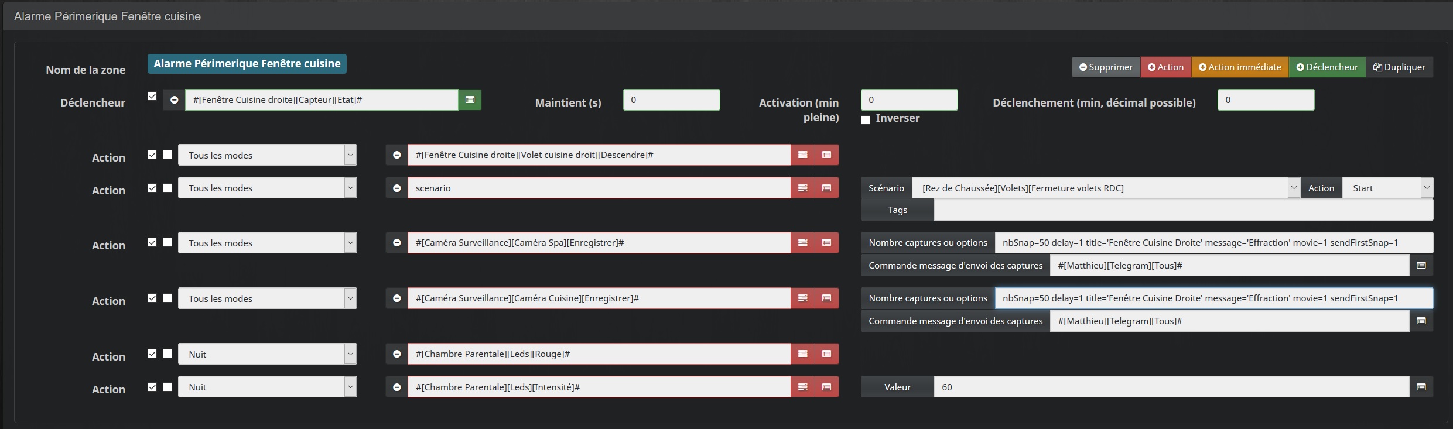Click the Déclencheur command field Fenêtre Cuisine droite Capteur Etat
Image resolution: width=1453 pixels, height=429 pixels.
coord(322,100)
